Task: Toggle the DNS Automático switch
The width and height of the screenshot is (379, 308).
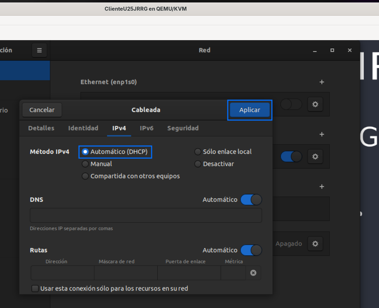Action: pos(251,200)
